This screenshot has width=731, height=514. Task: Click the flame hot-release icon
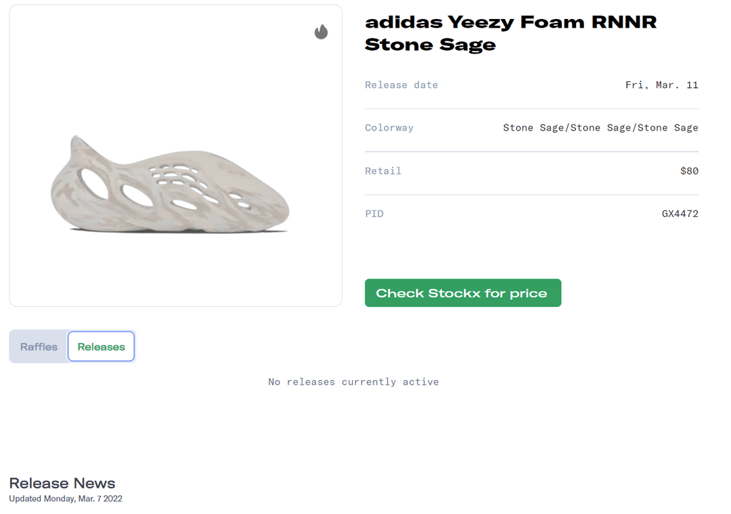321,32
